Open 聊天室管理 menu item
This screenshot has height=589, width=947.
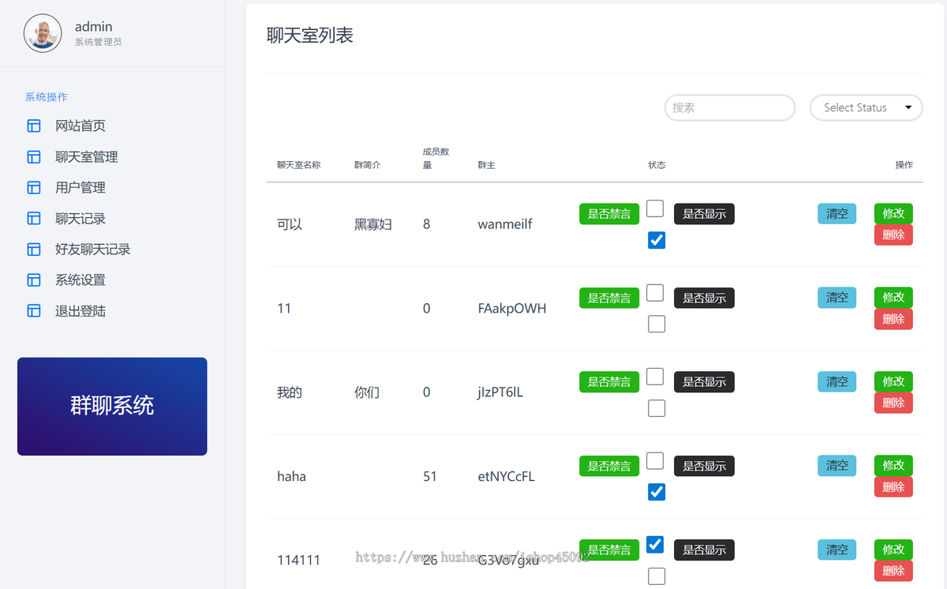[87, 157]
